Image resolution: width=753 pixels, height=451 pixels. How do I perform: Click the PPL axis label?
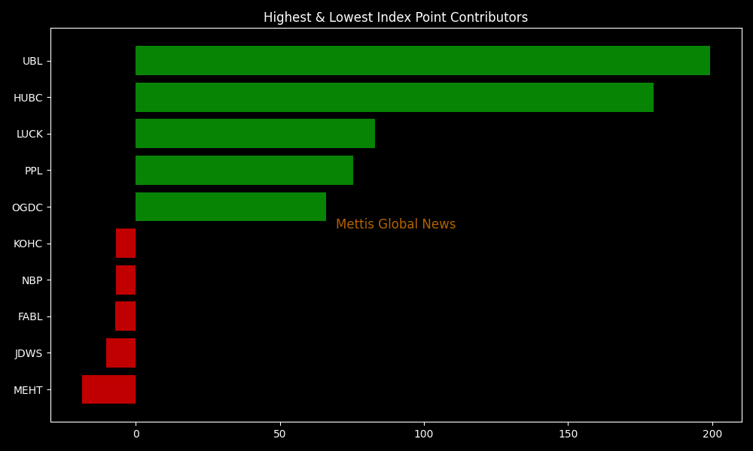[34, 171]
